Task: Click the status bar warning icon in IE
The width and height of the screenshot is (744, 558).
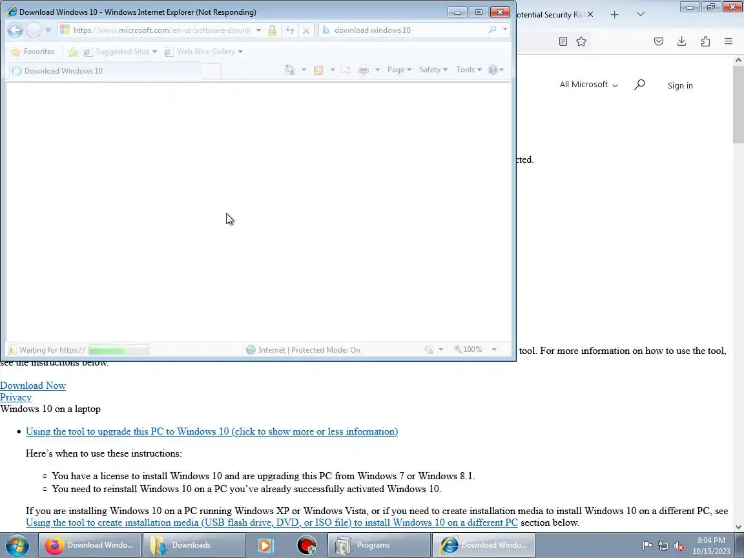Action: click(12, 350)
